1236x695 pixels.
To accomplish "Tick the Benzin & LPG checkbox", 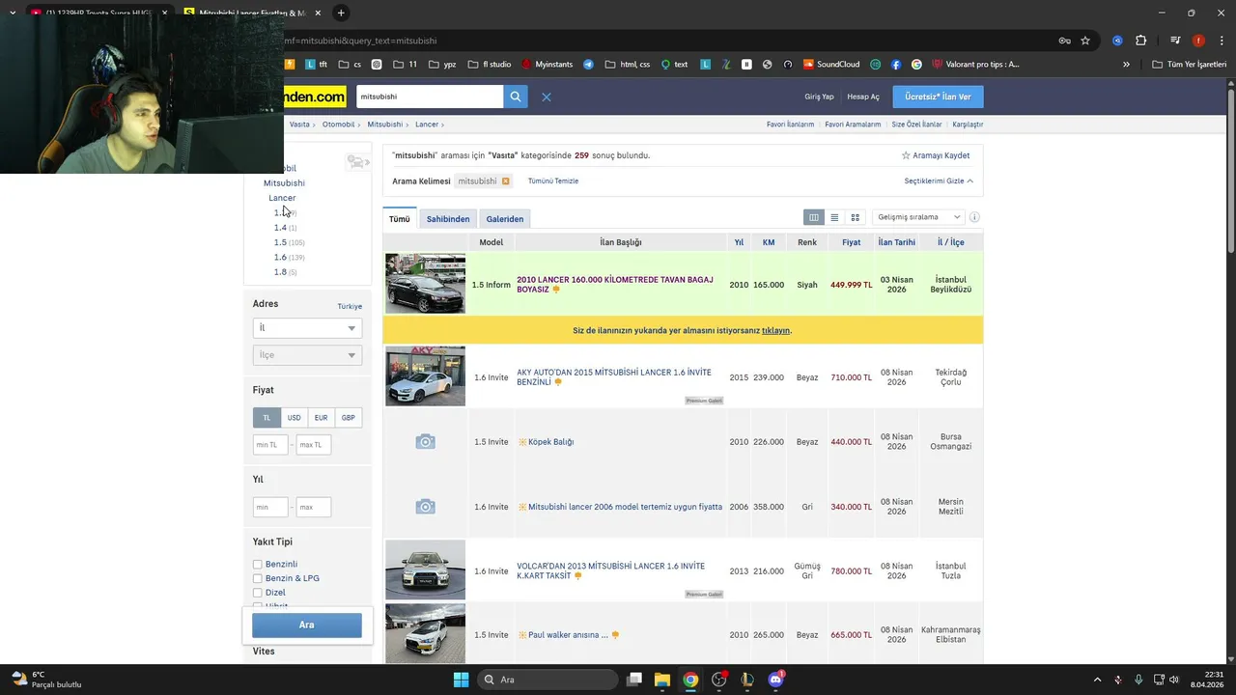I will (258, 578).
